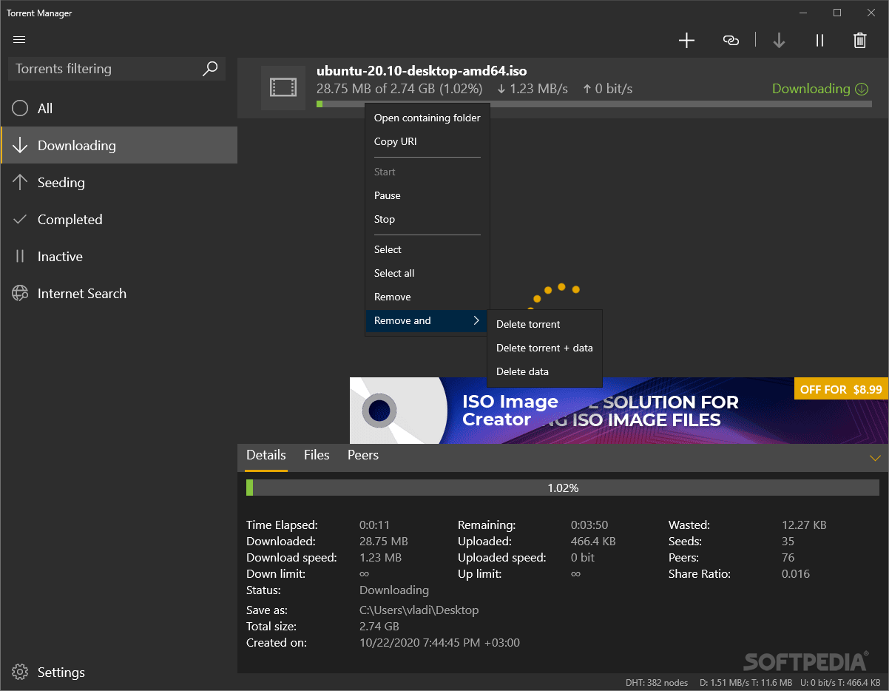Image resolution: width=889 pixels, height=691 pixels.
Task: Click the Seeds value 35
Action: (x=788, y=542)
